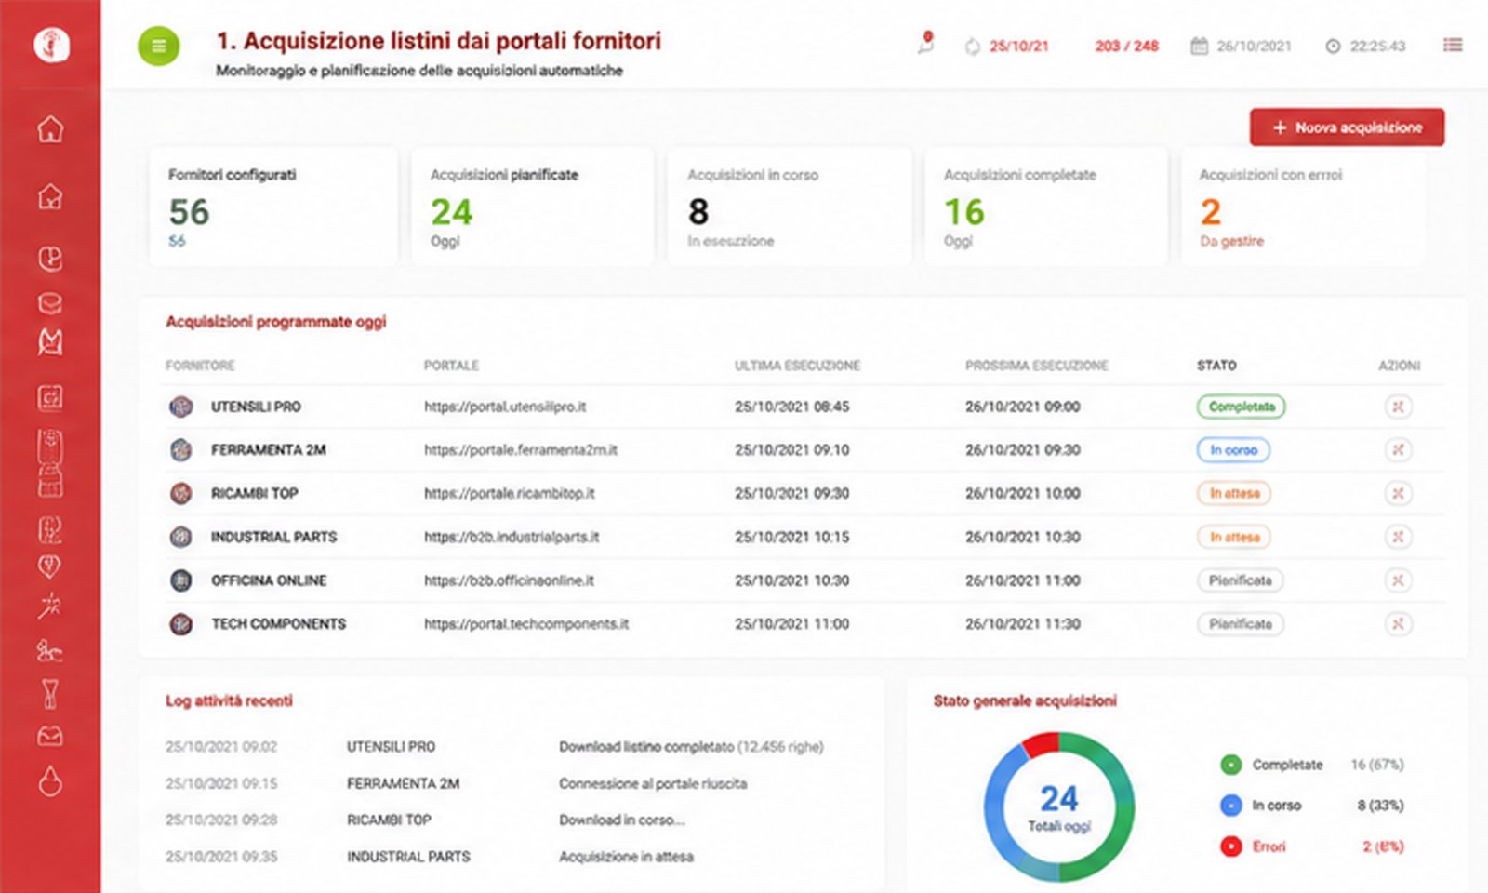Click the calendar icon beside 26/10/2021
The width and height of the screenshot is (1488, 893).
1199,46
